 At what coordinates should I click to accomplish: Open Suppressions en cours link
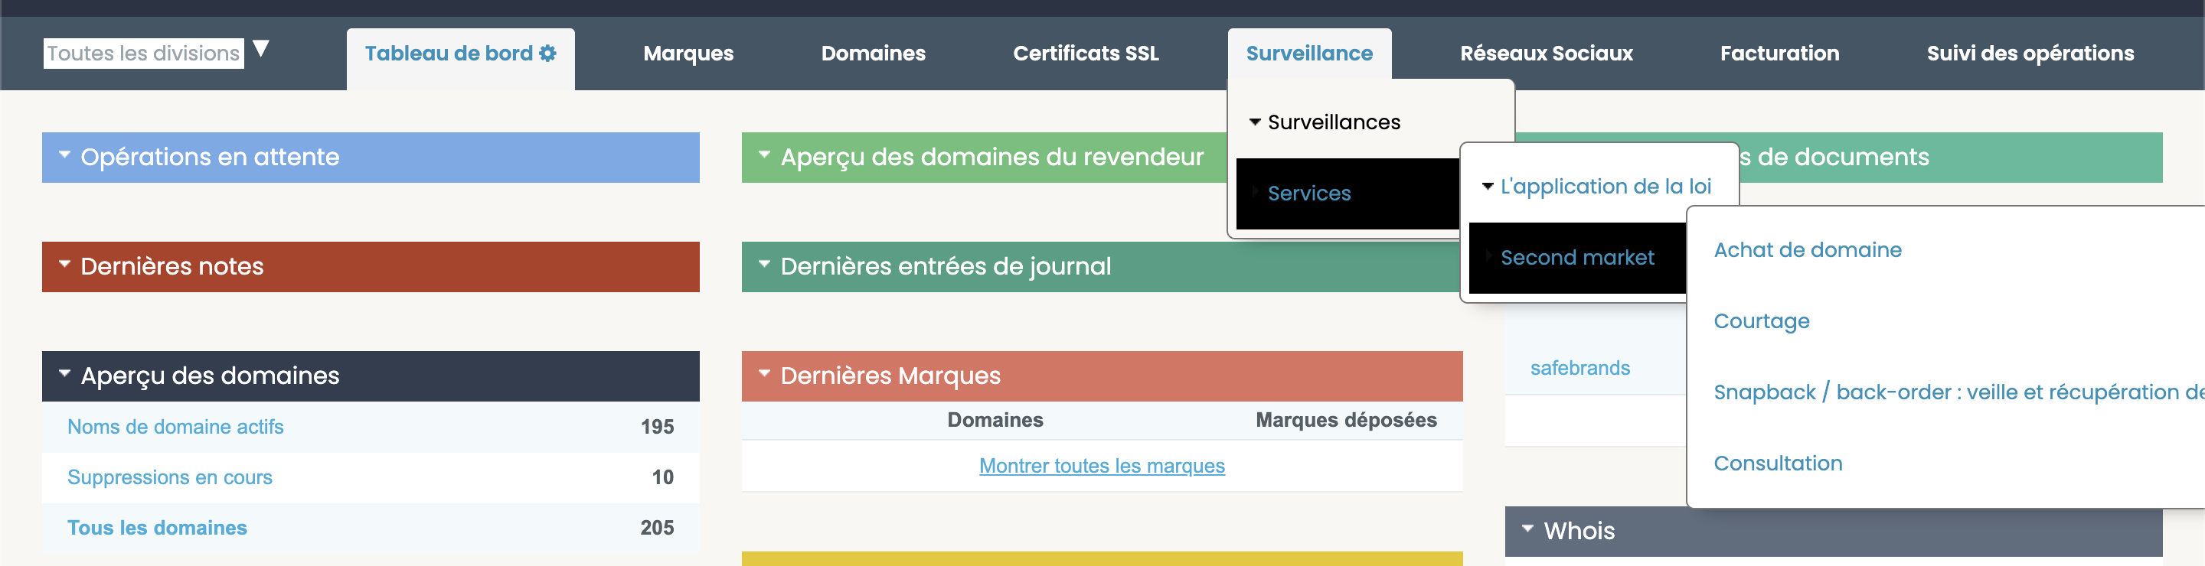click(x=169, y=477)
